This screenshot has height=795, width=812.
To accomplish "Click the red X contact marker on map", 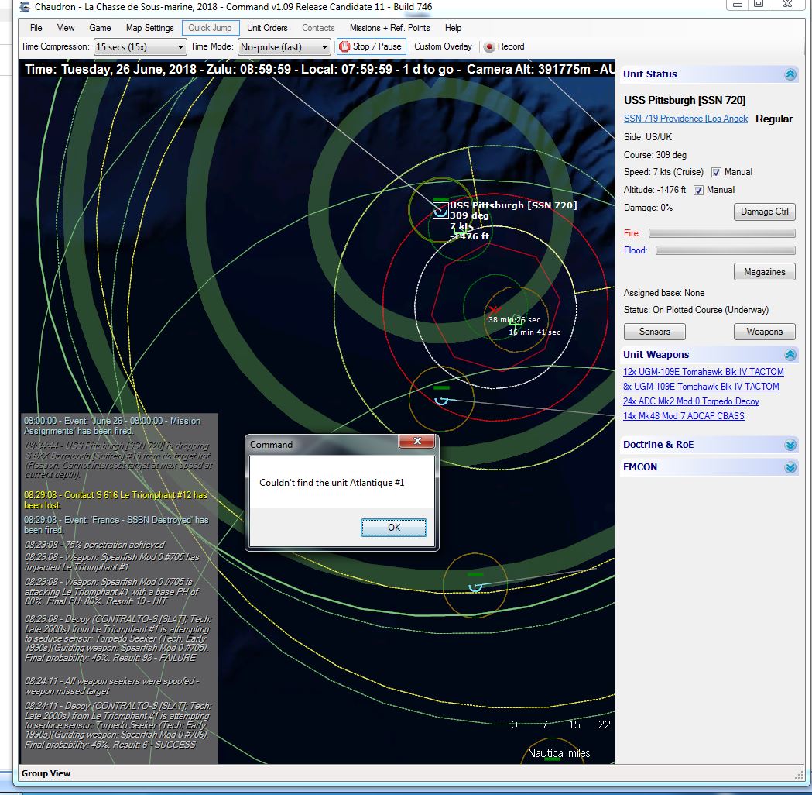I will click(495, 310).
